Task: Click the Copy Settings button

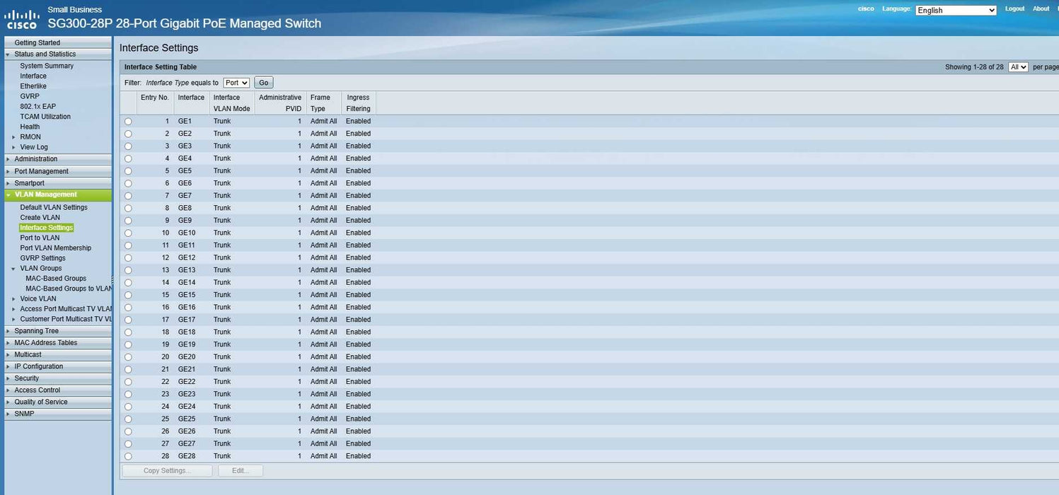Action: pyautogui.click(x=167, y=471)
